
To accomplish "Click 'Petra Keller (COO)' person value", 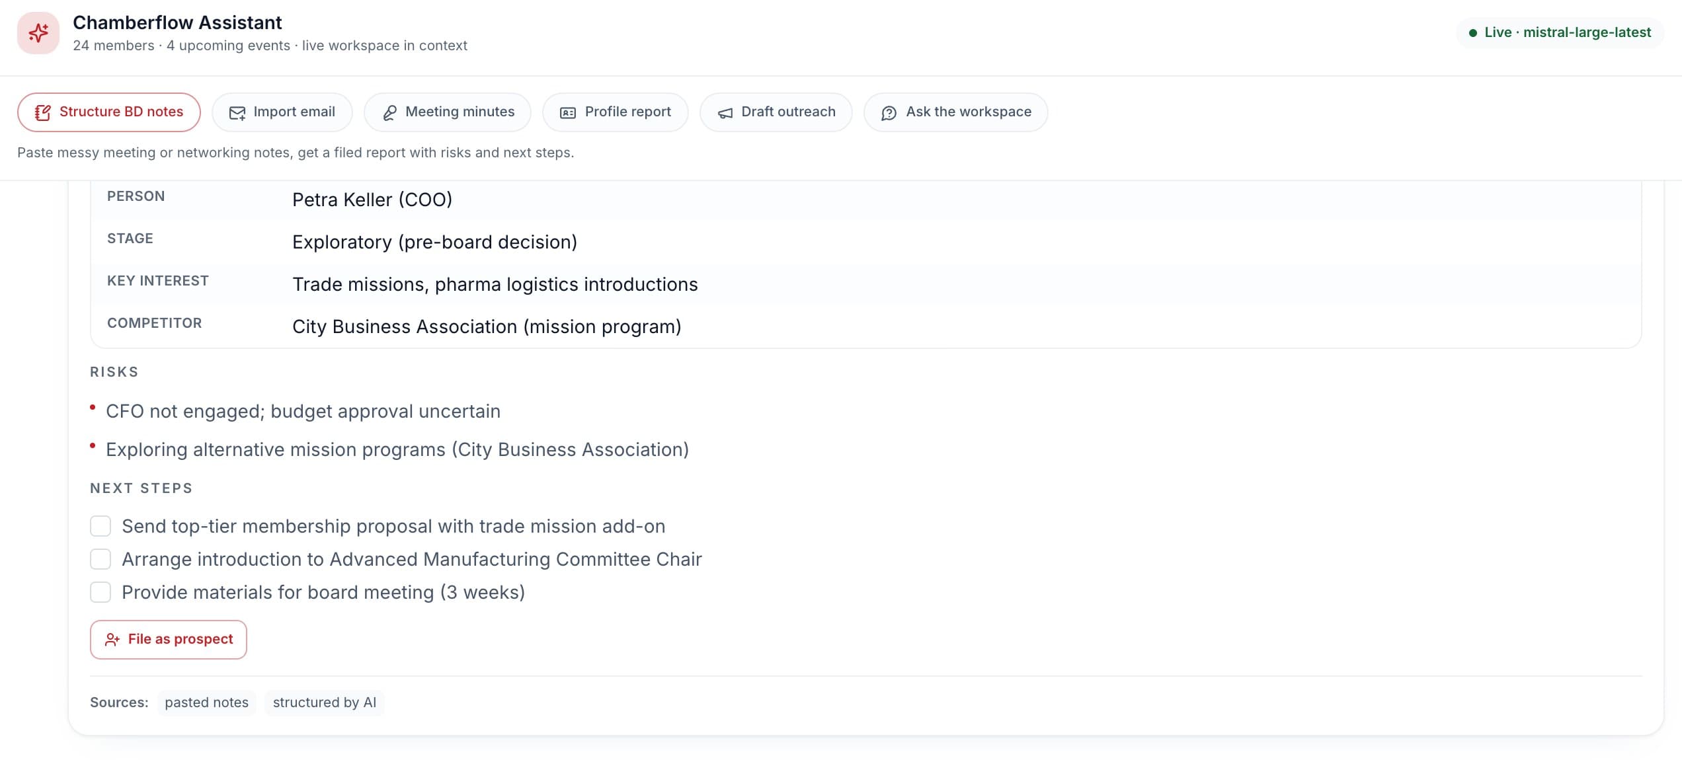I will click(x=372, y=200).
